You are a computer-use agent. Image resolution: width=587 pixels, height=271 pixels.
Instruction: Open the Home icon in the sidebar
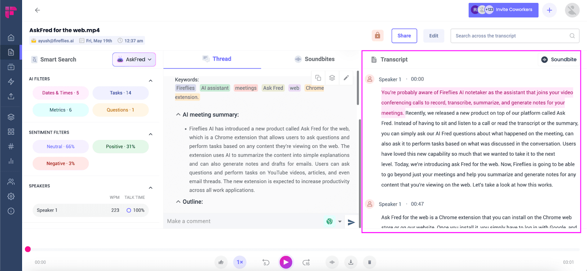coord(11,37)
